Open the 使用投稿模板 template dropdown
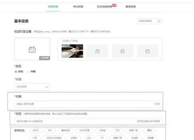The height and width of the screenshot is (140, 194). (150, 21)
